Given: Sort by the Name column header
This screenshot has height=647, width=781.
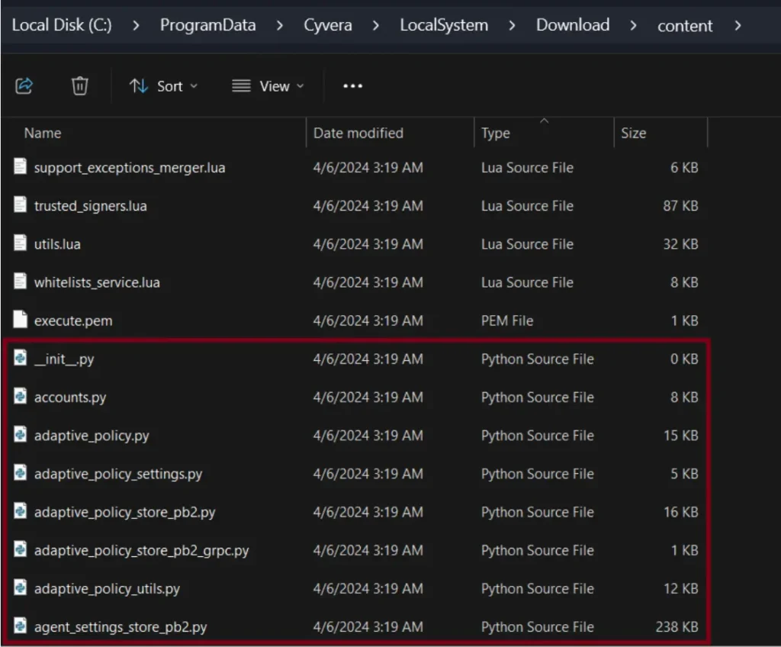Looking at the screenshot, I should pyautogui.click(x=43, y=133).
